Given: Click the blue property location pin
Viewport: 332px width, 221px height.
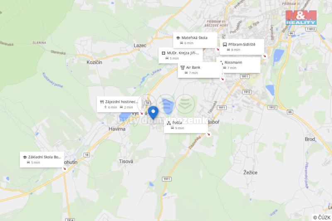Looking at the screenshot, I should 153,113.
